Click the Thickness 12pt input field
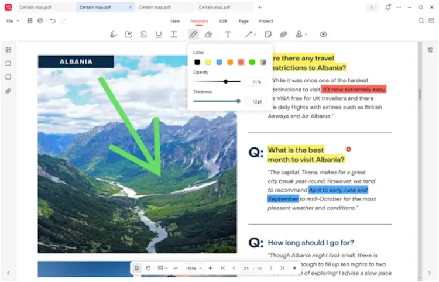This screenshot has height=282, width=439. pos(256,101)
